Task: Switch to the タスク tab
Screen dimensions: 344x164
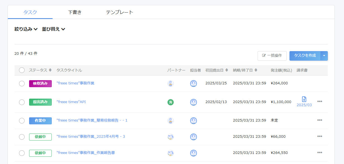Action: click(x=30, y=12)
